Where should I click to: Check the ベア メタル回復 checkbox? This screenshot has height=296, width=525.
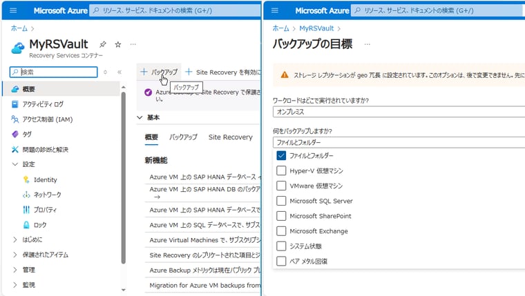tap(281, 261)
